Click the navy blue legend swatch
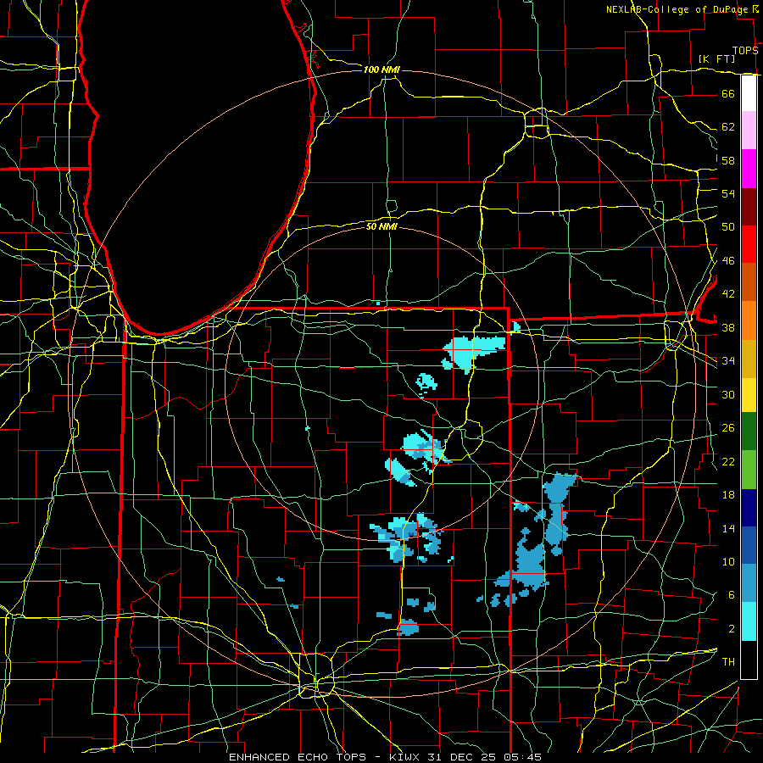This screenshot has height=763, width=763. click(749, 508)
